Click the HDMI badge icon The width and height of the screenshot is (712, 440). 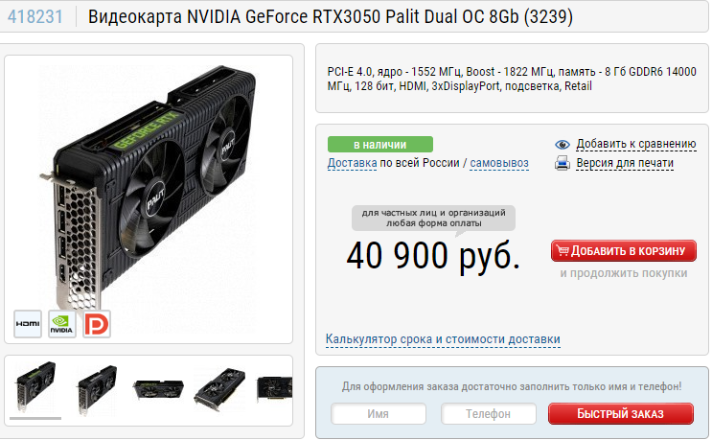click(28, 324)
